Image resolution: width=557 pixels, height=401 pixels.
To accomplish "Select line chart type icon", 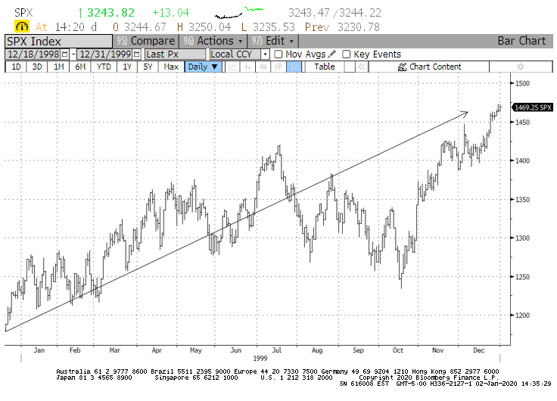I will pos(234,67).
